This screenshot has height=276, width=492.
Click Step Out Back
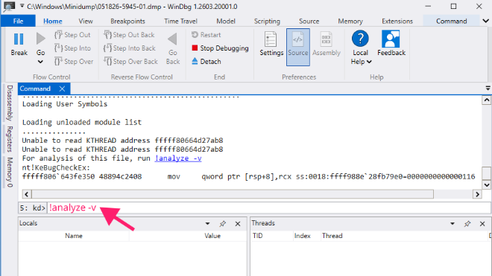coord(129,35)
